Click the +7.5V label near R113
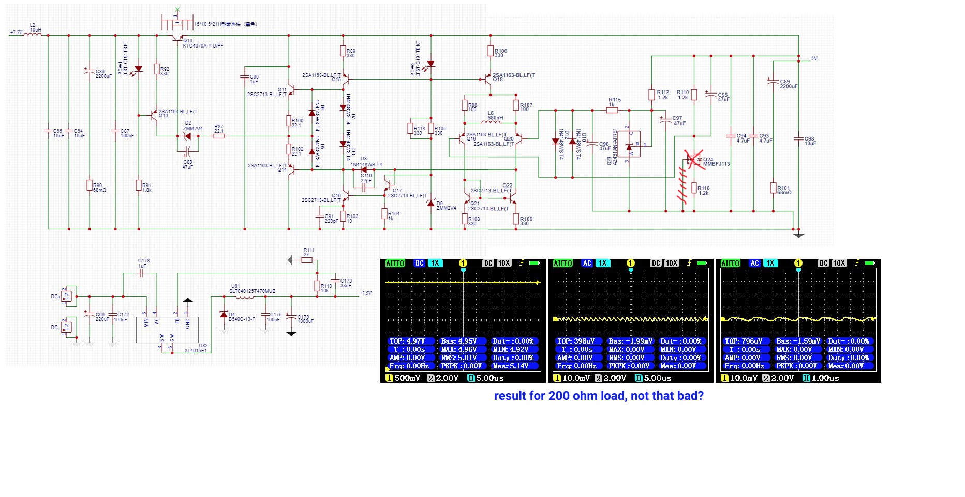 coord(366,293)
